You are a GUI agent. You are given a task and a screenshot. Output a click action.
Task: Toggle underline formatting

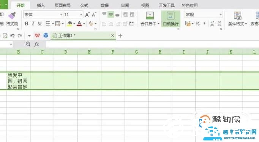[39, 24]
